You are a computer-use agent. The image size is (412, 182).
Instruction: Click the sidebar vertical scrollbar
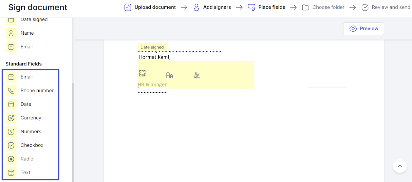[73, 128]
